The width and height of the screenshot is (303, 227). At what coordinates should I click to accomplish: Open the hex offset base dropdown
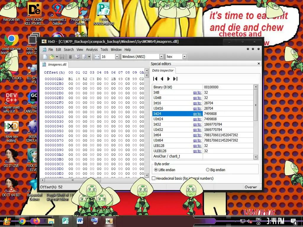[184, 57]
